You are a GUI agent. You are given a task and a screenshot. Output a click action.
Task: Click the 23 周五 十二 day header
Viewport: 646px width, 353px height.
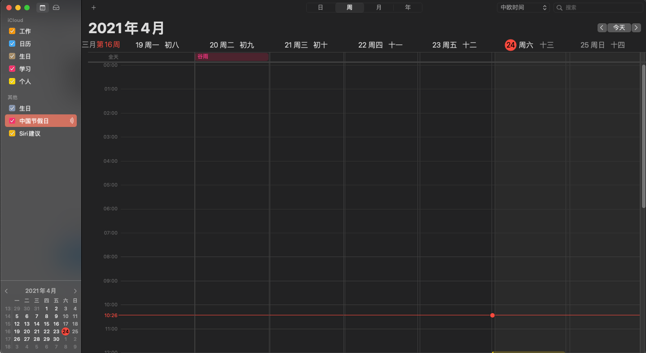pyautogui.click(x=454, y=45)
